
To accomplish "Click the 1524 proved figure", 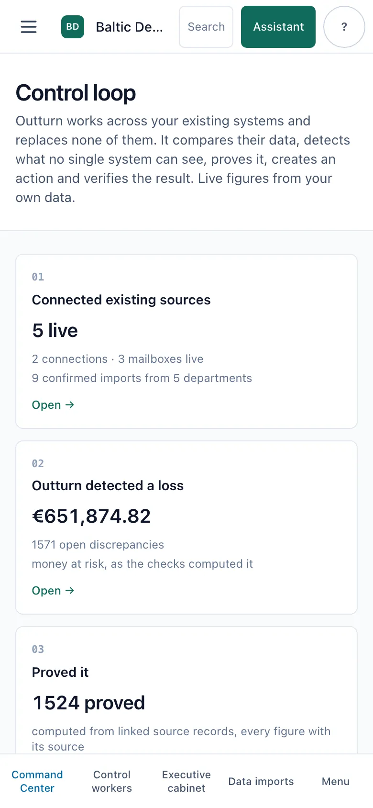I will click(x=88, y=703).
